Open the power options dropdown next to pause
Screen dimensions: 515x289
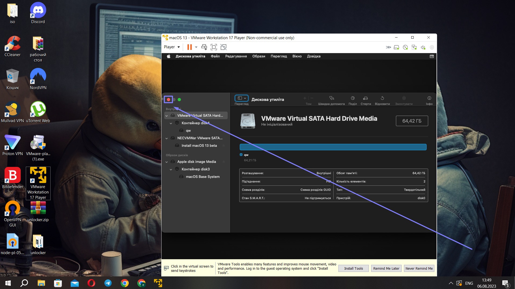196,47
